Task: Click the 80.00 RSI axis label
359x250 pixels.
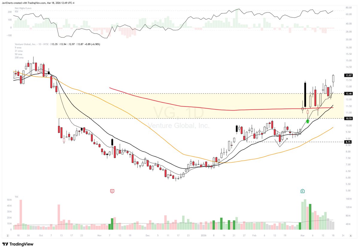Action: tap(349, 7)
